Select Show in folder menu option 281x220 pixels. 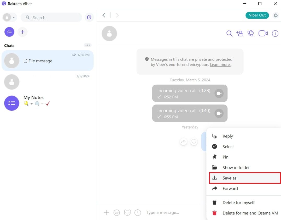(x=236, y=168)
